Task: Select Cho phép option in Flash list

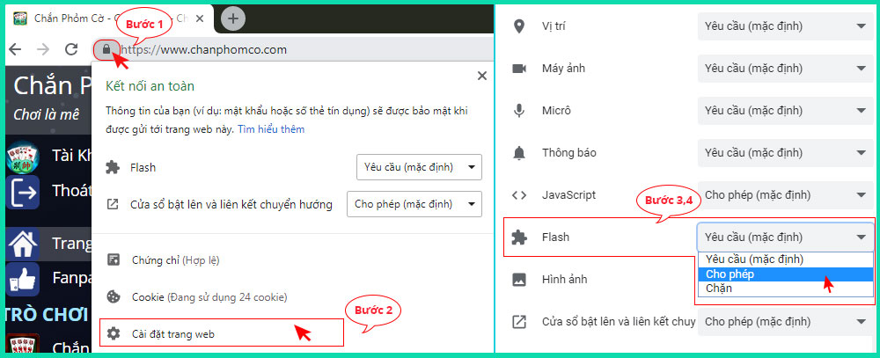Action: (786, 274)
